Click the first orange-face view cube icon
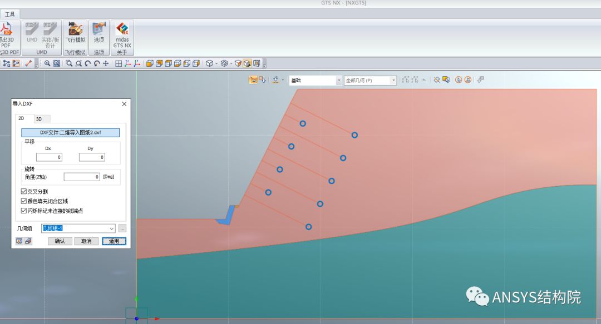 150,63
